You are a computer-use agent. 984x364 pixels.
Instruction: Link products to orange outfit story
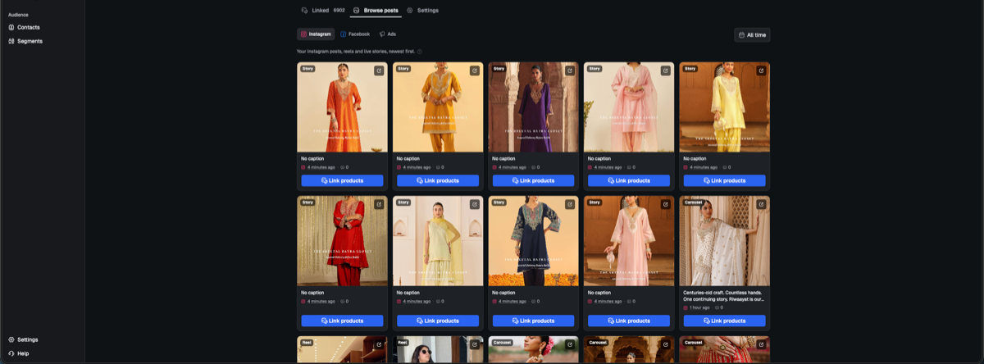342,180
